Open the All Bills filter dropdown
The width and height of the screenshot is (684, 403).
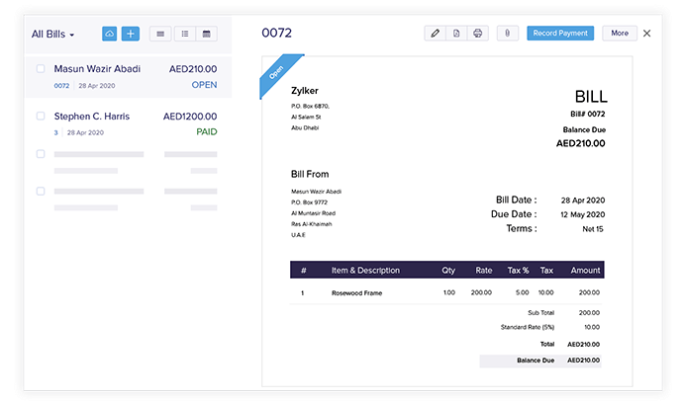click(x=52, y=34)
